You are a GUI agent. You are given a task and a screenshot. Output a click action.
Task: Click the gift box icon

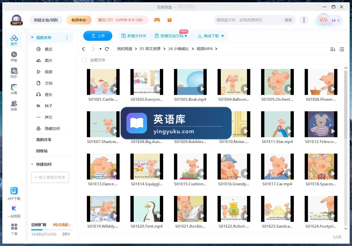[169, 20]
